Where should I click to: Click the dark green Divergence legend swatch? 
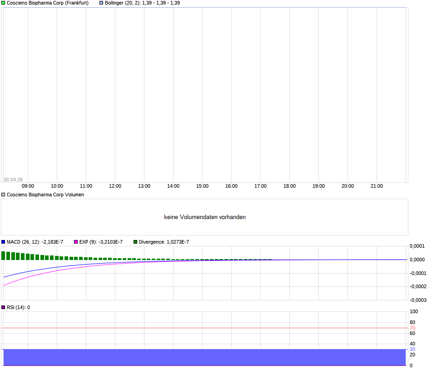coord(135,242)
